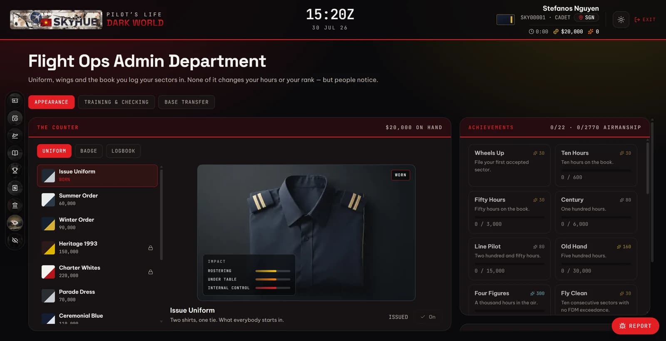666x341 pixels.
Task: Open the graduation cap sidebar icon
Action: click(x=15, y=223)
